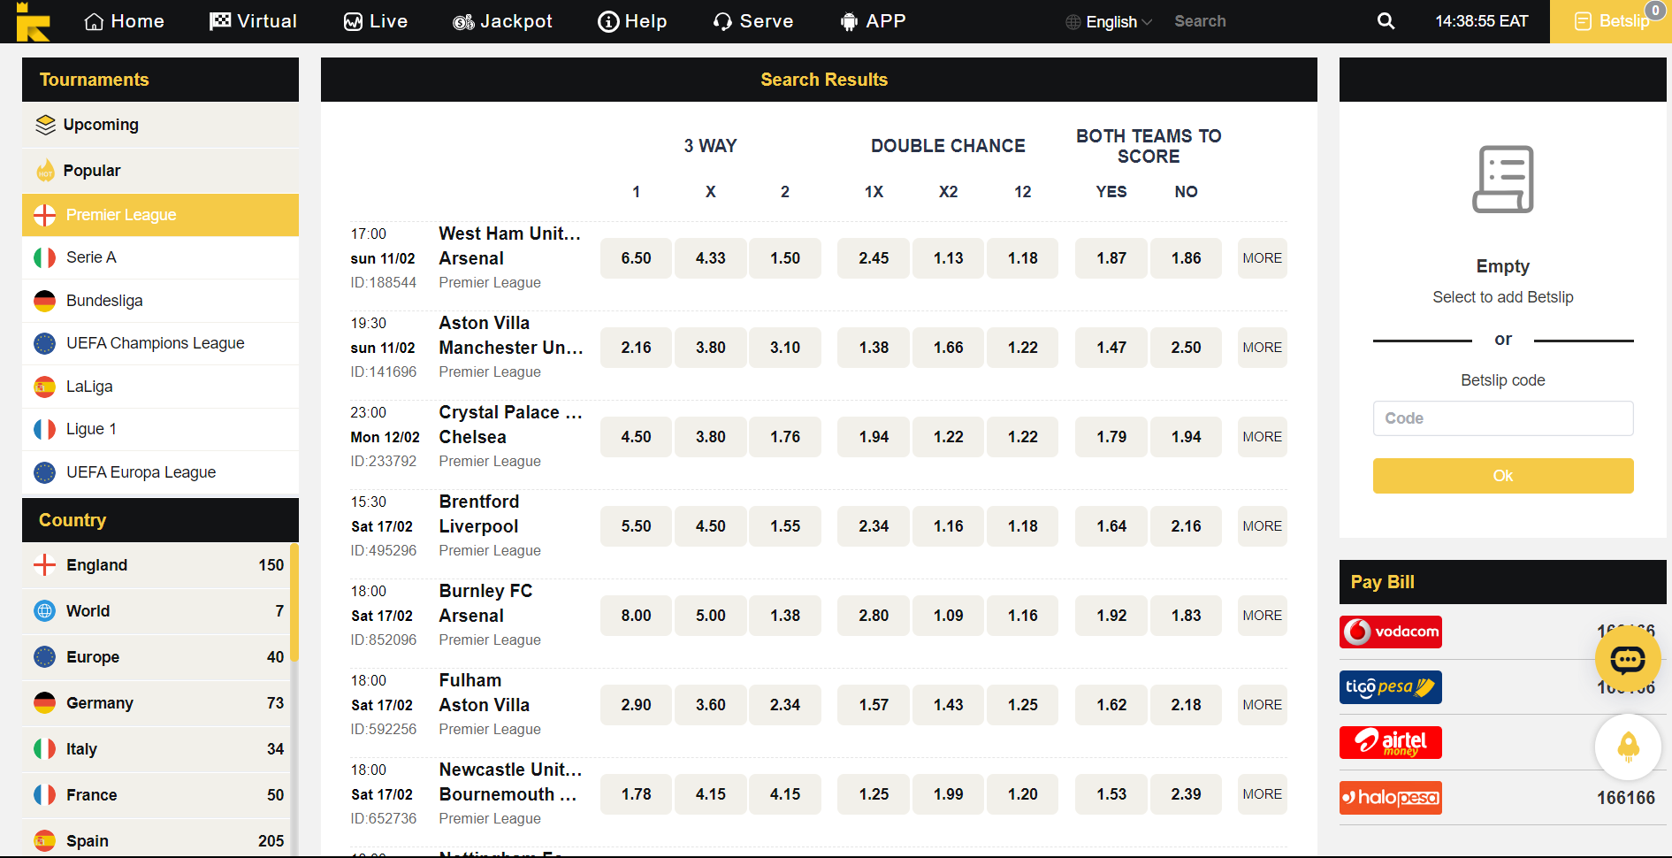Click MORE for West Ham vs Arsenal
This screenshot has height=858, width=1672.
[1262, 258]
